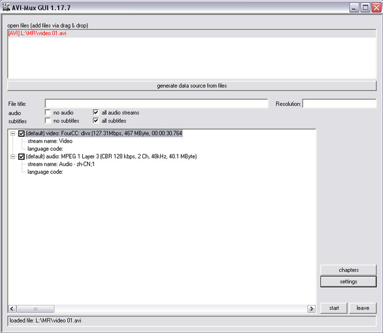Toggle the all subtitles checkbox
This screenshot has width=383, height=333.
[96, 121]
